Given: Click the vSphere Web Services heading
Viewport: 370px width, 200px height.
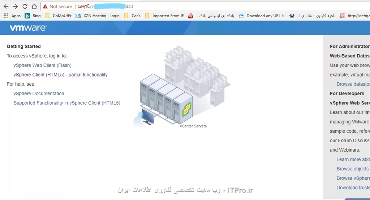Looking at the screenshot, I should [350, 103].
